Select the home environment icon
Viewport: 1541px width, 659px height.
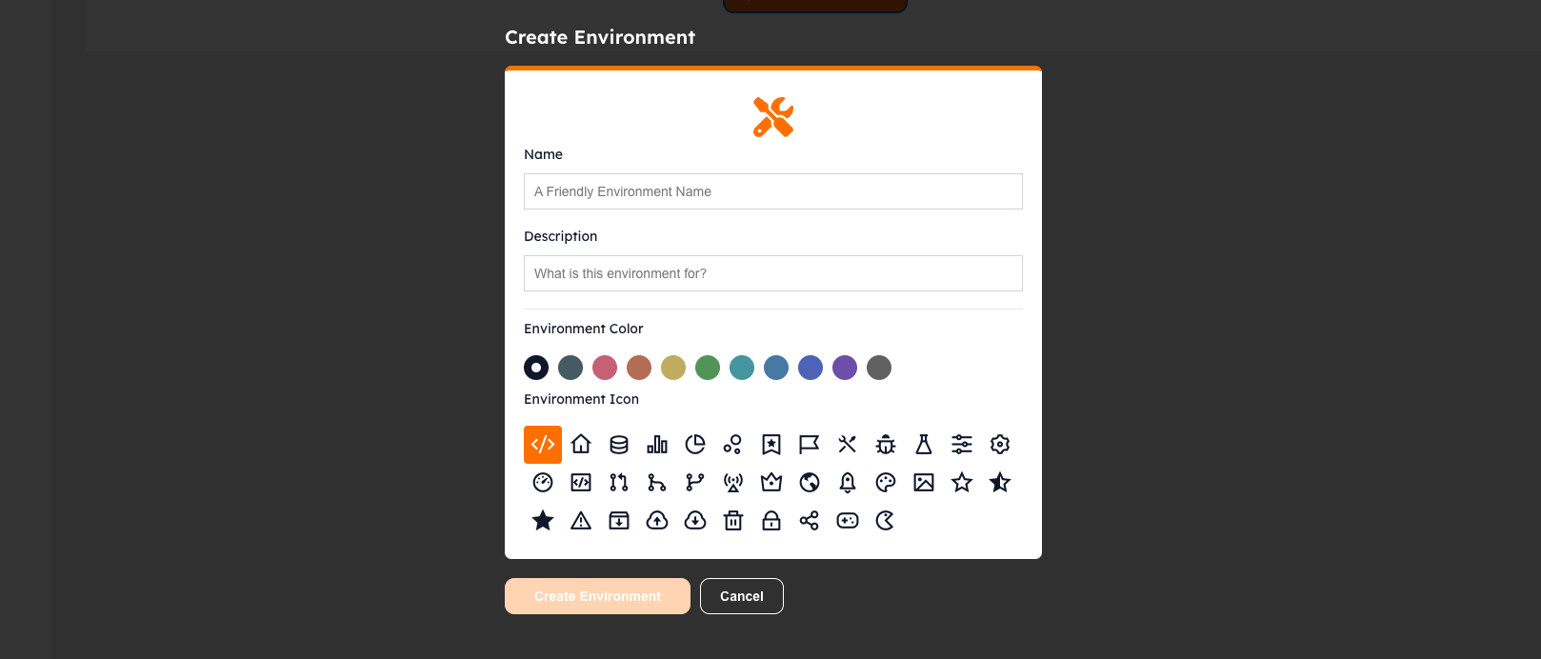(581, 445)
